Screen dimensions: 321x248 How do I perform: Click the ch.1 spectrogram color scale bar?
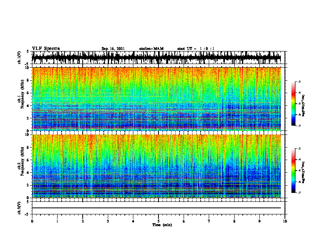(x=293, y=104)
